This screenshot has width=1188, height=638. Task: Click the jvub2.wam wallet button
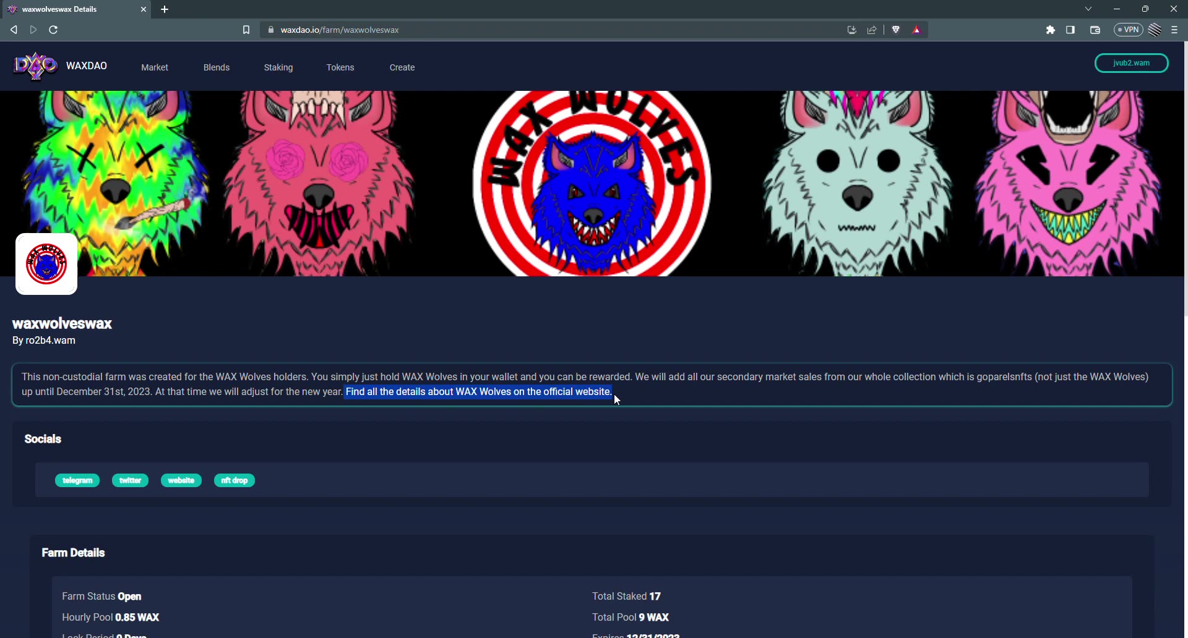point(1132,63)
